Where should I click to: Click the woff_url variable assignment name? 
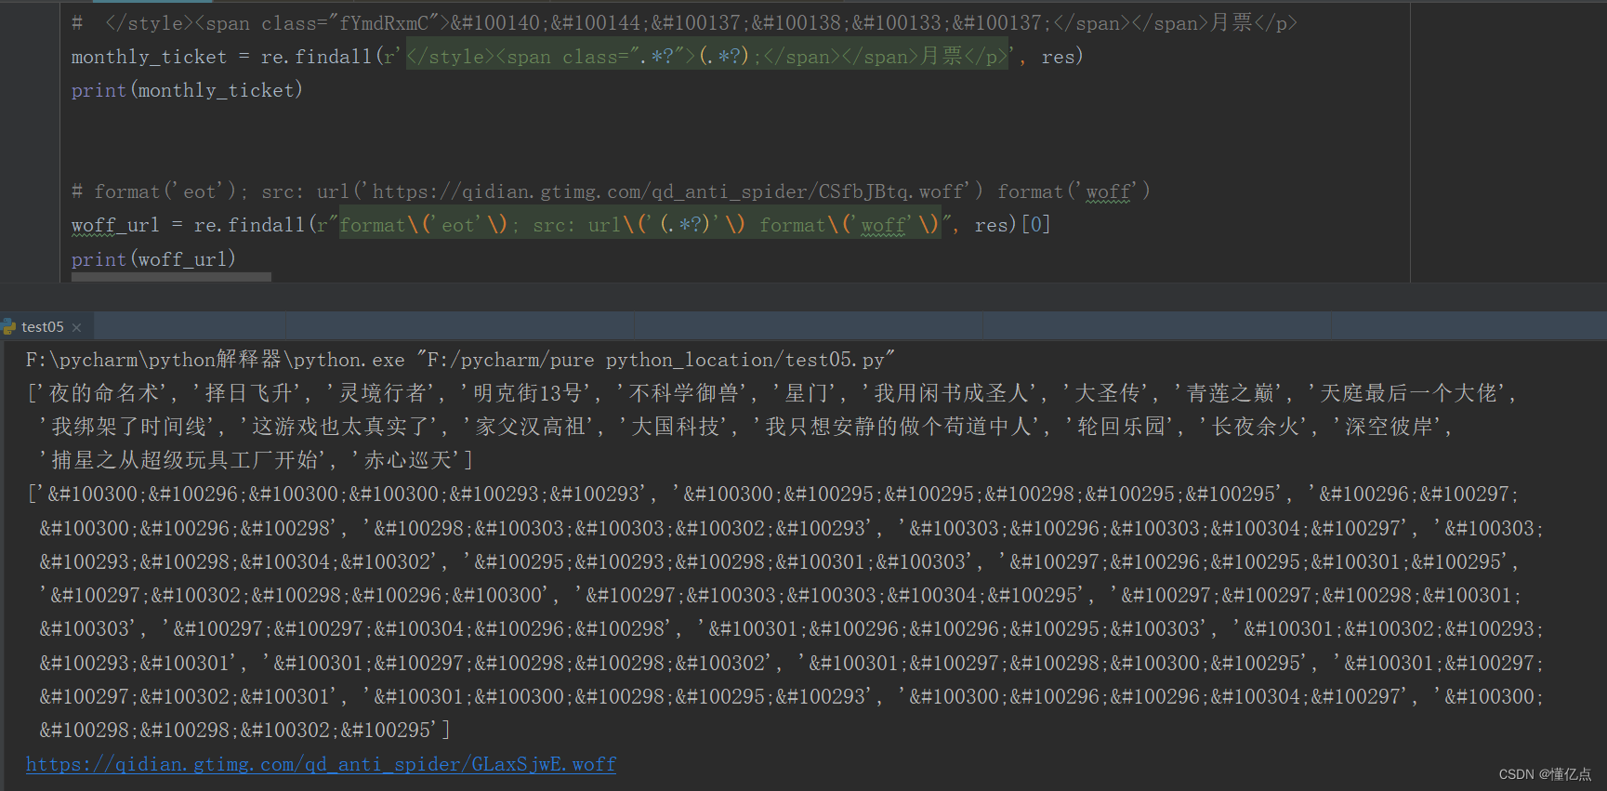pyautogui.click(x=115, y=225)
